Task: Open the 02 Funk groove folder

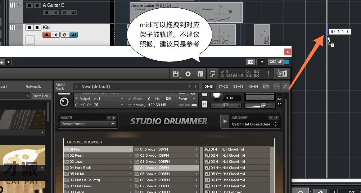Action: point(98,156)
